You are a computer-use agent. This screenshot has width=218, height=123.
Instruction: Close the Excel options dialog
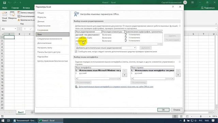[x=180, y=7]
